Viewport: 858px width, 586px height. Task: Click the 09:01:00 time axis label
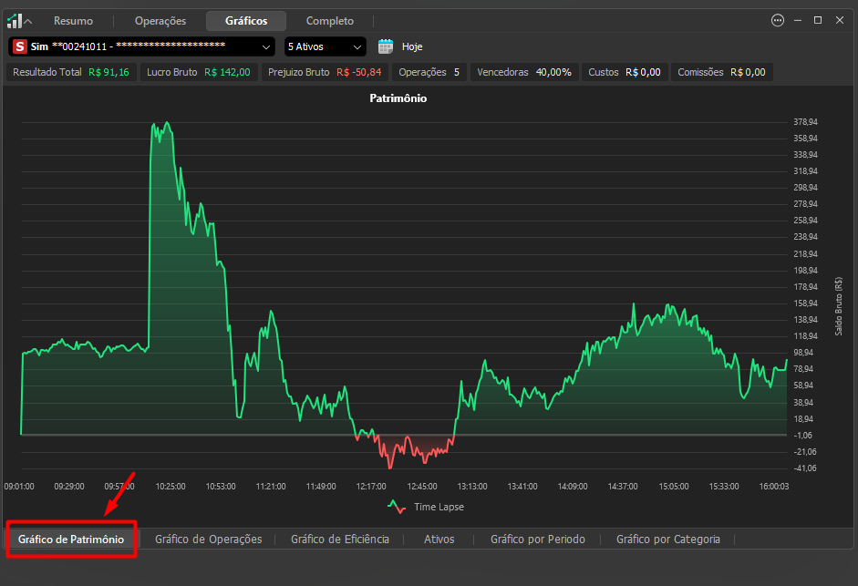pos(19,487)
